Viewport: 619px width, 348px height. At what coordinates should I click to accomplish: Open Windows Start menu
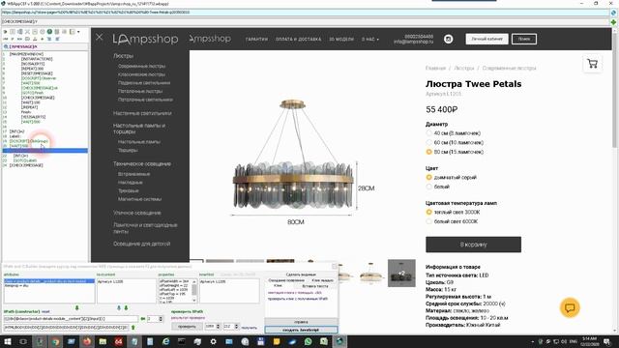tap(8, 341)
